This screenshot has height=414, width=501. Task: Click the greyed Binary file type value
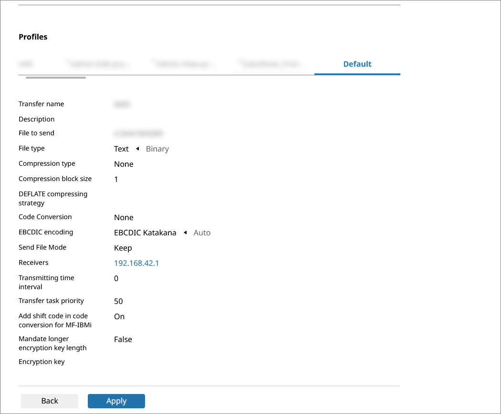[x=157, y=149]
